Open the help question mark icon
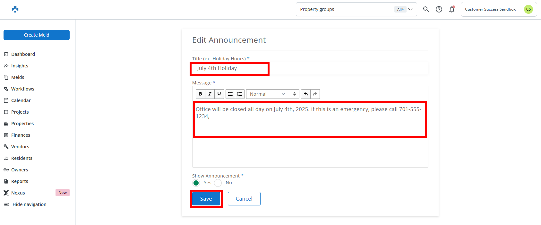This screenshot has height=225, width=541. pos(439,9)
